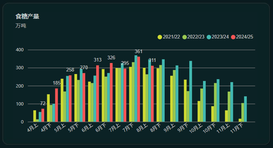Click the yellow 2021/22 legend dot

160,37
